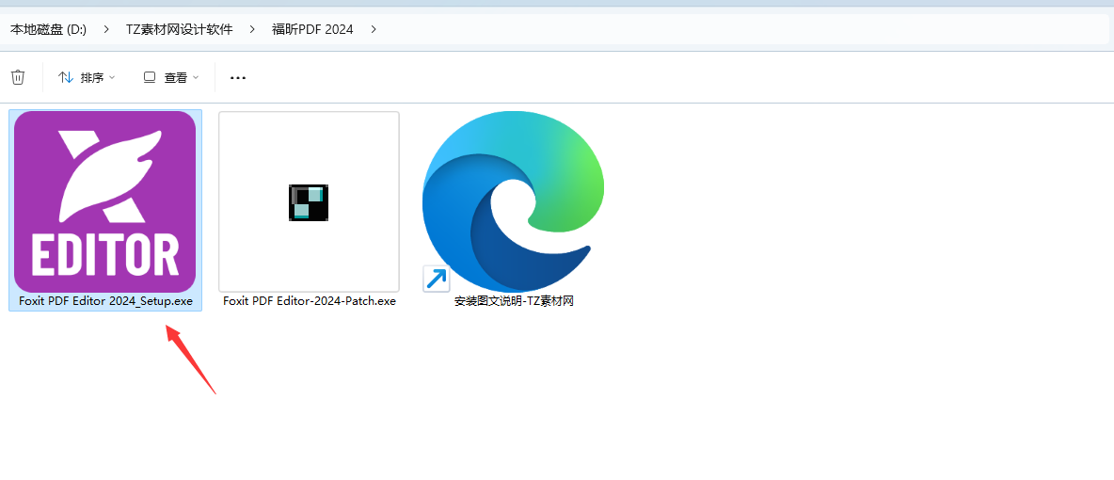Click TZ素材网设计软件 breadcrumb
The image size is (1114, 480).
(x=179, y=29)
